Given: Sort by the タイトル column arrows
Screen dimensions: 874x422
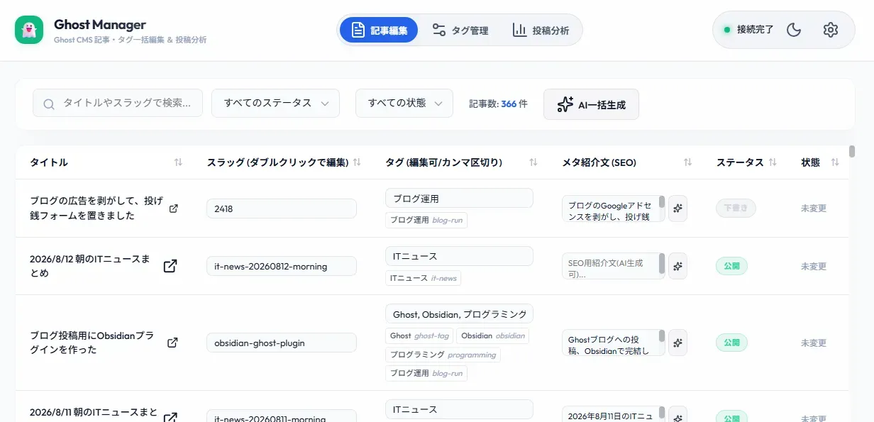Looking at the screenshot, I should tap(178, 162).
